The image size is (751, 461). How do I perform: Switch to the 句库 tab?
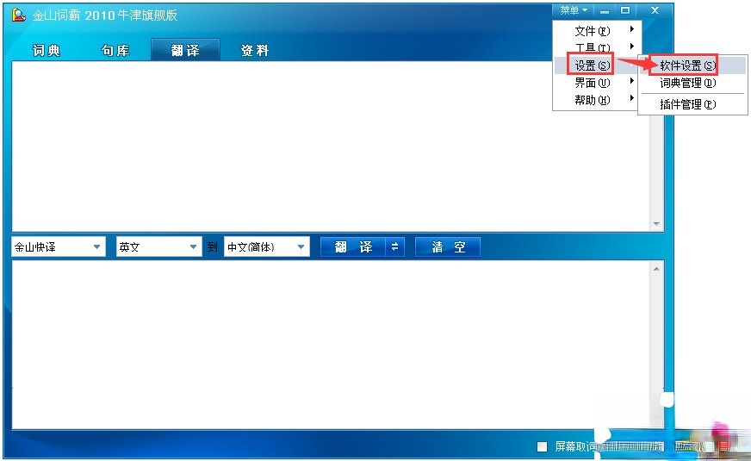click(x=115, y=50)
